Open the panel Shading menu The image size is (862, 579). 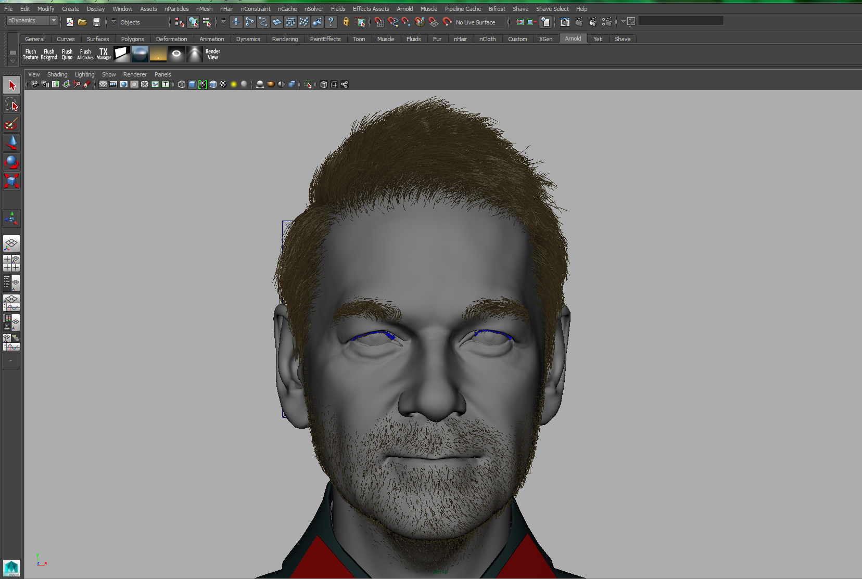[x=57, y=74]
